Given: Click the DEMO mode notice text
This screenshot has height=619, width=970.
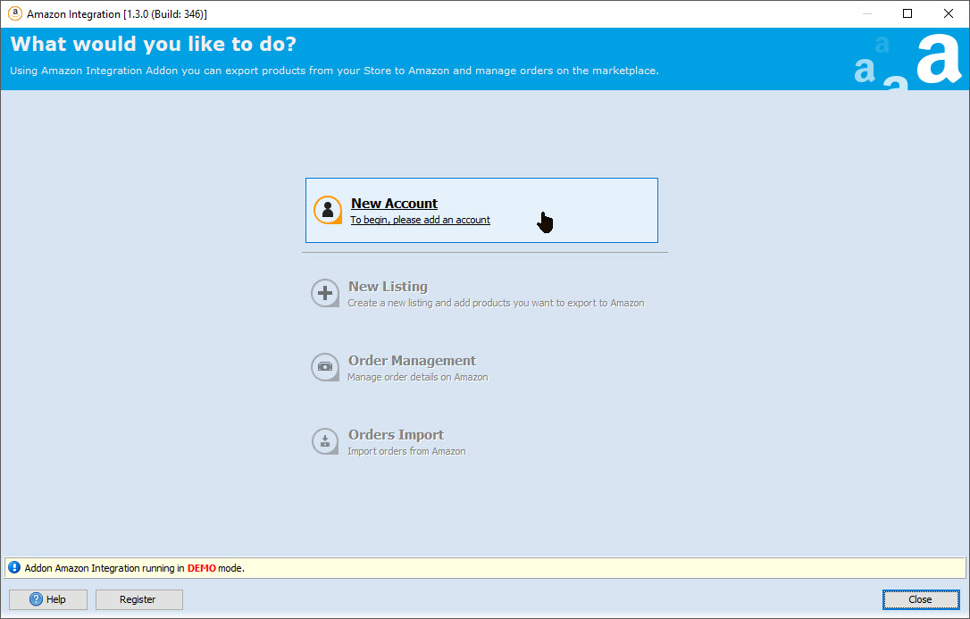Looking at the screenshot, I should click(x=134, y=568).
